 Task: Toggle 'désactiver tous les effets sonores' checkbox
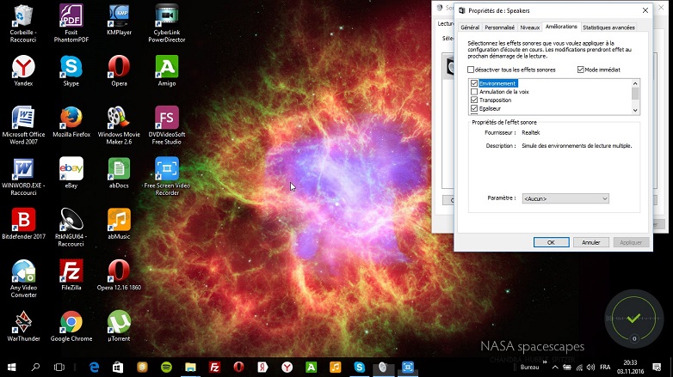click(x=471, y=70)
